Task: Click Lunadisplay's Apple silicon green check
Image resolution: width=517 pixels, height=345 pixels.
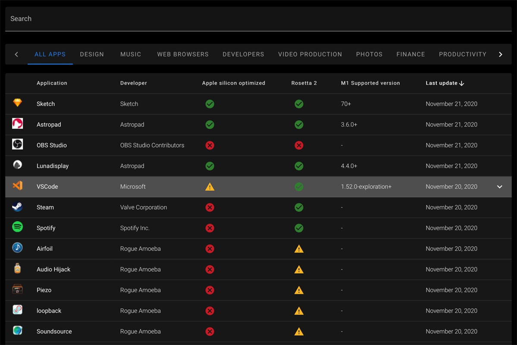Action: pos(210,166)
